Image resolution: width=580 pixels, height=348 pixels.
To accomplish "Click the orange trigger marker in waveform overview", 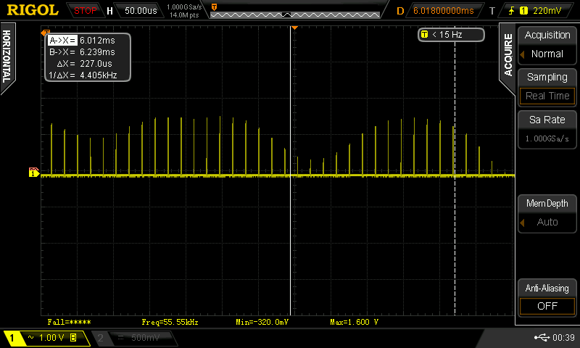I will tap(214, 7).
